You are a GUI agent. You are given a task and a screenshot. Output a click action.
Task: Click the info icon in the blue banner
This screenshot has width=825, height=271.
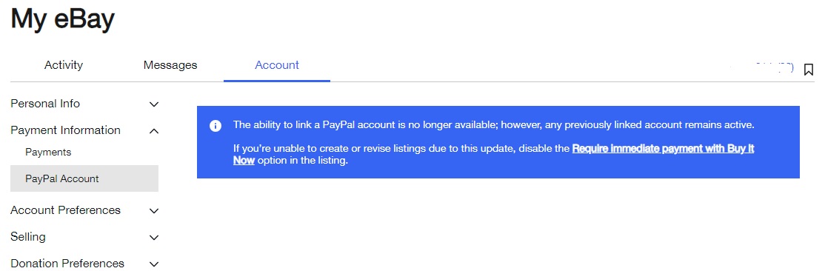point(216,126)
